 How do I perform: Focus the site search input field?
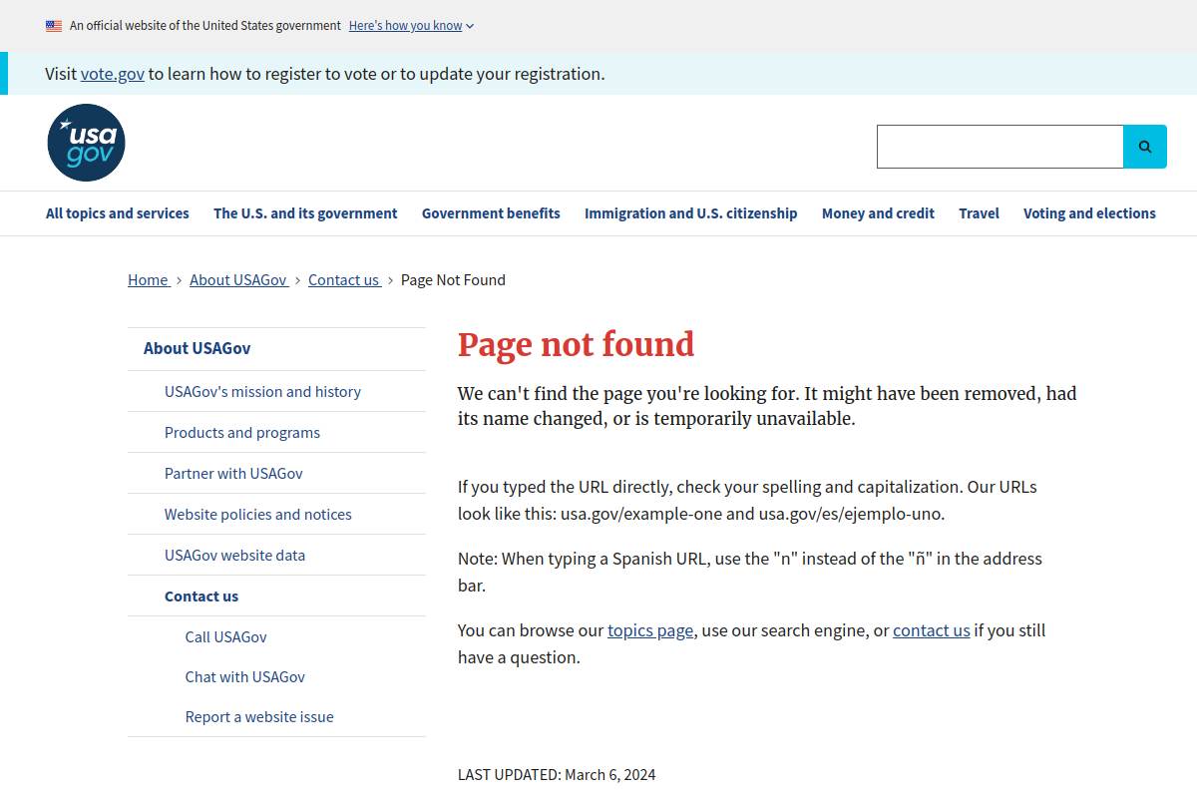click(1000, 147)
